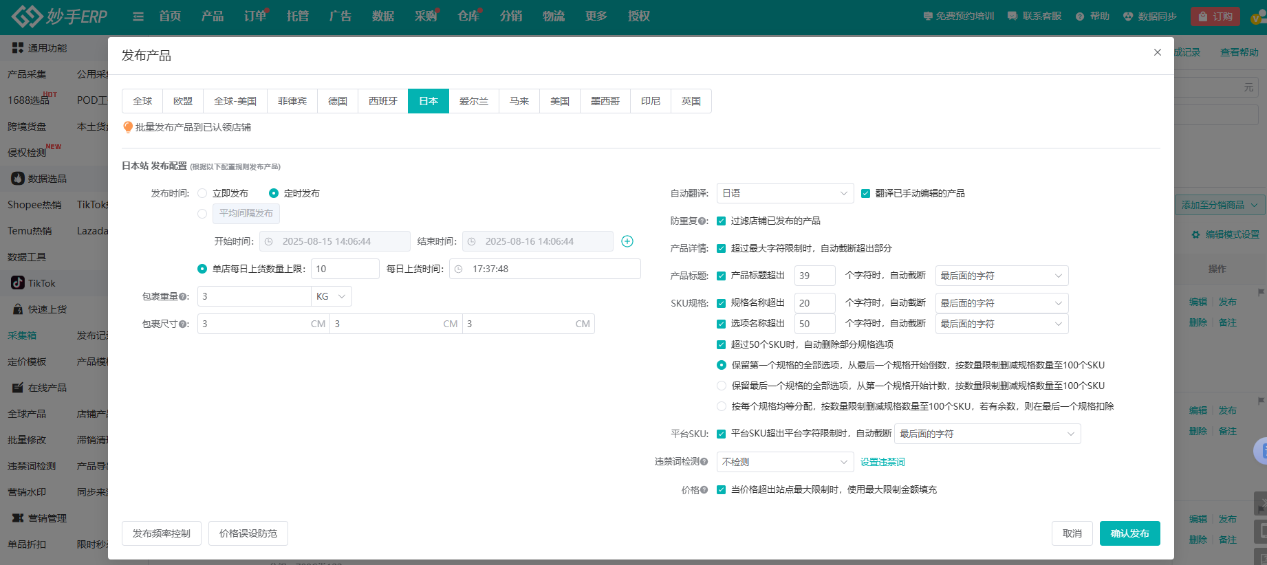Click the plus icon to add time range

click(x=627, y=241)
